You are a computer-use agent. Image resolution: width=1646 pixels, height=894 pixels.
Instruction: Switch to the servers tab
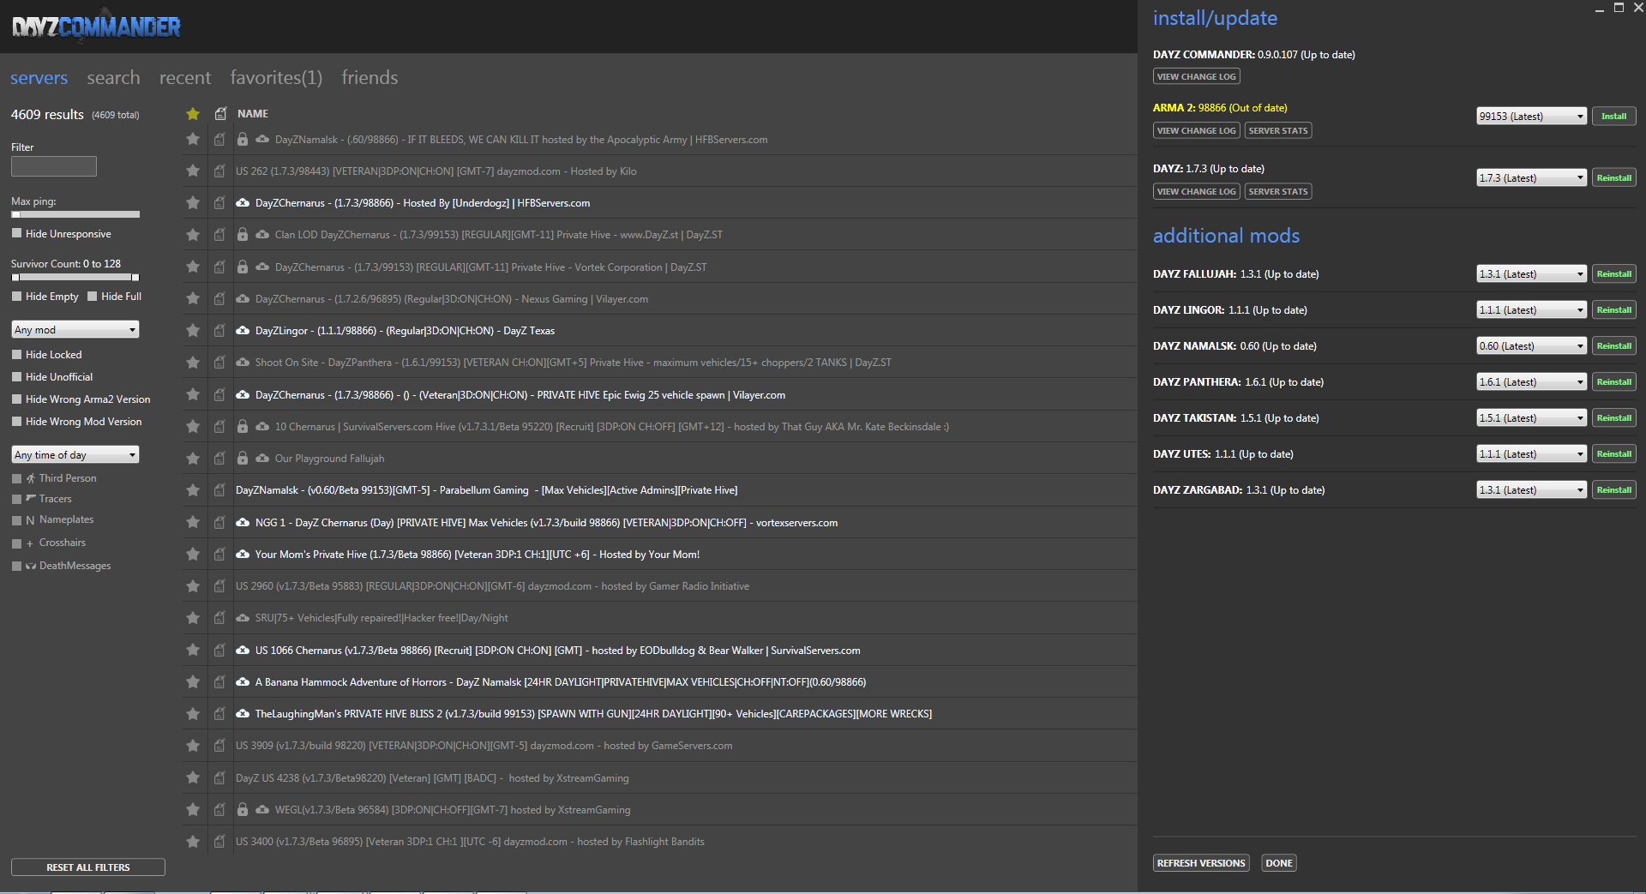(x=39, y=78)
